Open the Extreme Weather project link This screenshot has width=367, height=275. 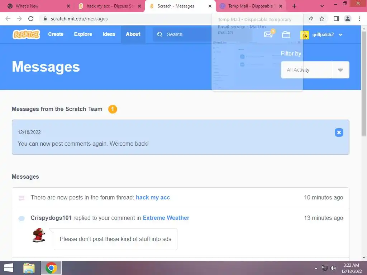[166, 218]
